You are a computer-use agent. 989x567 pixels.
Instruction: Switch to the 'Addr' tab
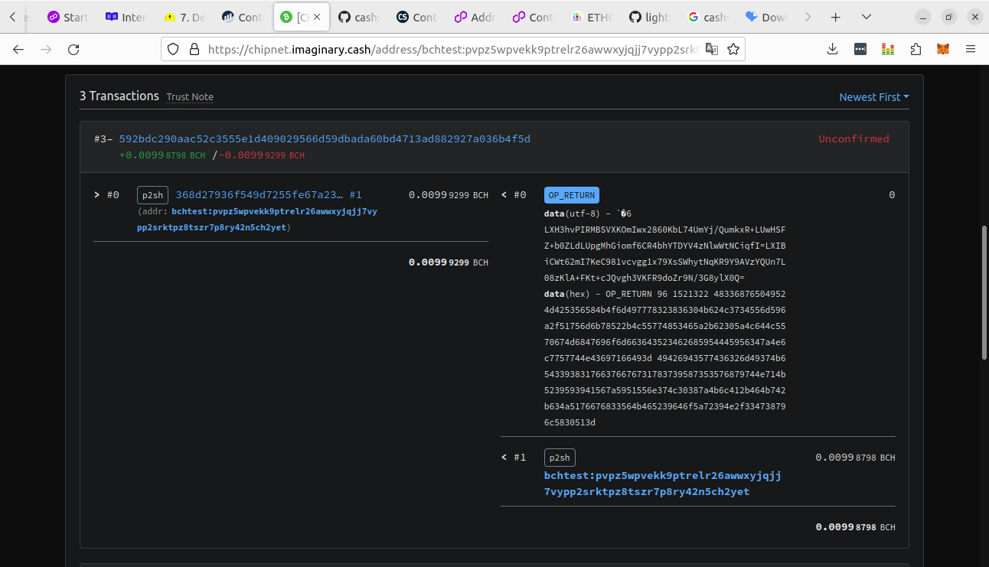(x=475, y=17)
